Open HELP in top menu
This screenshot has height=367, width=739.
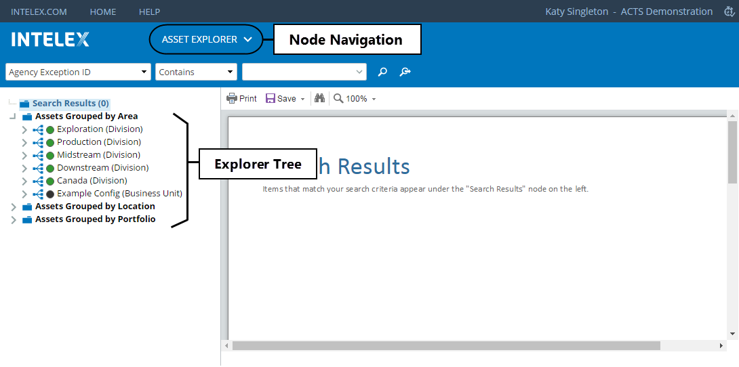tap(149, 12)
